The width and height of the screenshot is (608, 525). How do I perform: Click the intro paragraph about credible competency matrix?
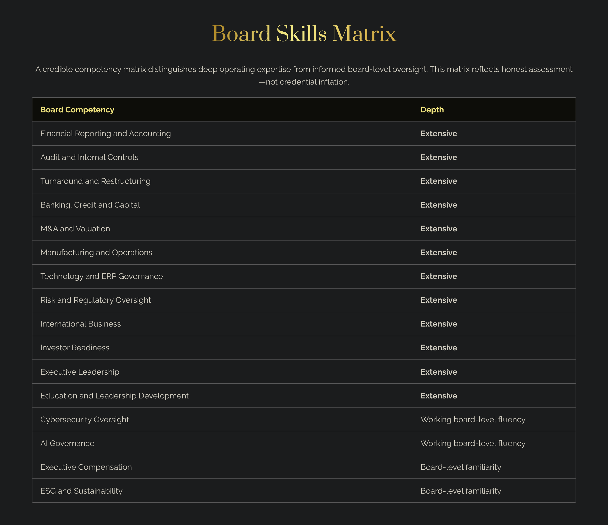pyautogui.click(x=304, y=75)
